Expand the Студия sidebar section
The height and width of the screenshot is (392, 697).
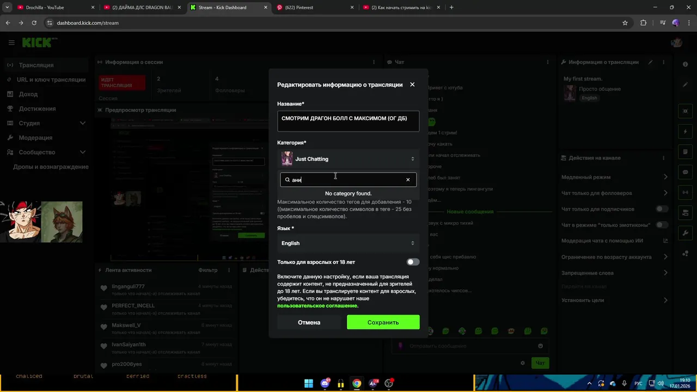[x=46, y=123]
